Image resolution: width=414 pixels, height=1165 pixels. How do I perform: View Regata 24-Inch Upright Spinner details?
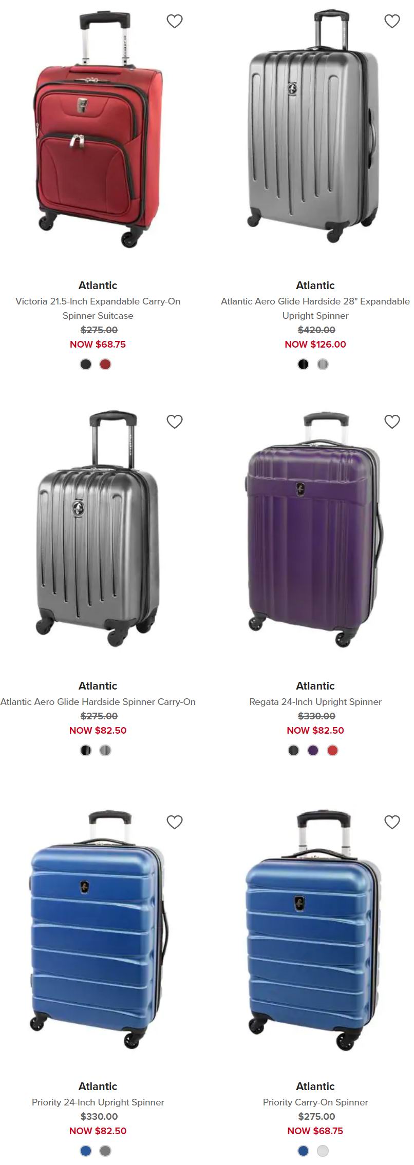315,702
